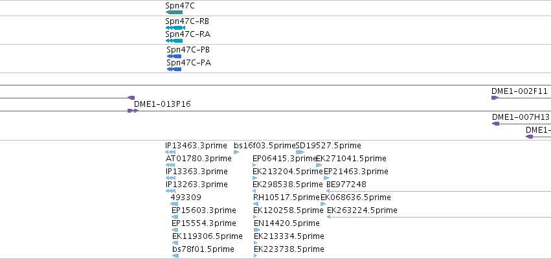Viewport: 551px width, 259px height.
Task: Click the EP15554.3prime EST glyph
Action: coord(175,230)
